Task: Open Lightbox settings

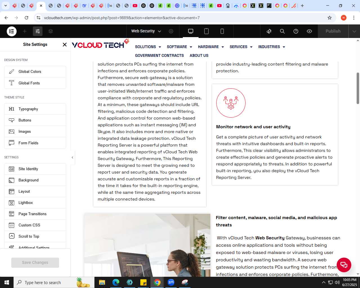Action: [35, 203]
